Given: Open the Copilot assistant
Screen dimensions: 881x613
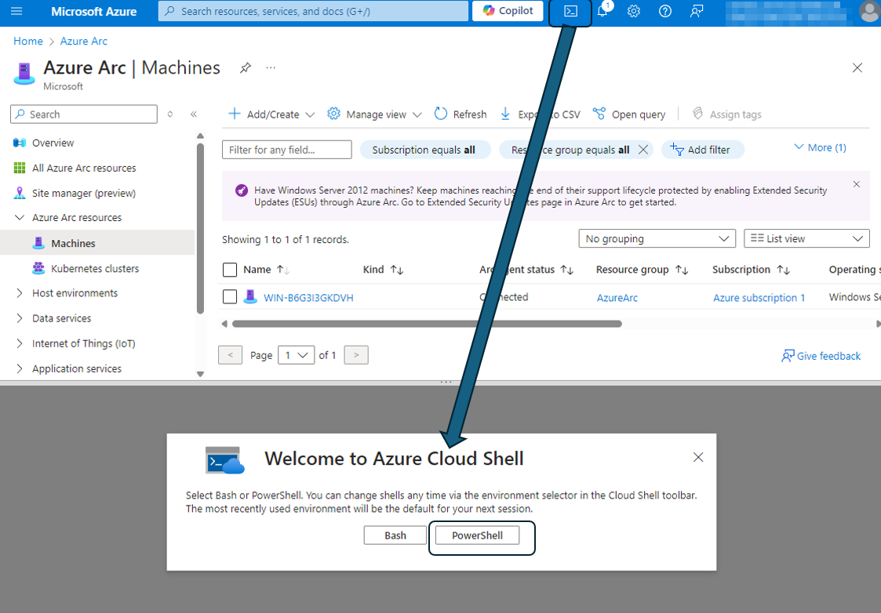Looking at the screenshot, I should point(507,11).
